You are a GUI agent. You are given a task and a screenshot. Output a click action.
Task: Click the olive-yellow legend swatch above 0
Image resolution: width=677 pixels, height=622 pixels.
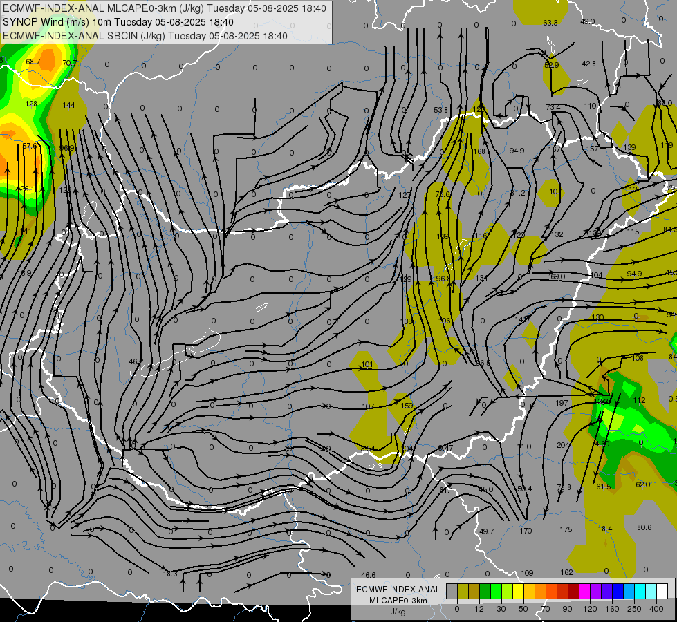463,591
